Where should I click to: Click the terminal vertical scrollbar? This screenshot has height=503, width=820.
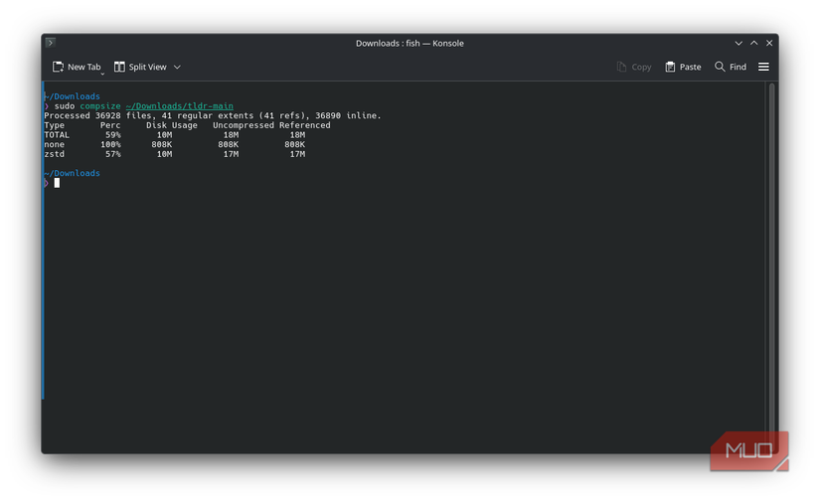(x=771, y=266)
